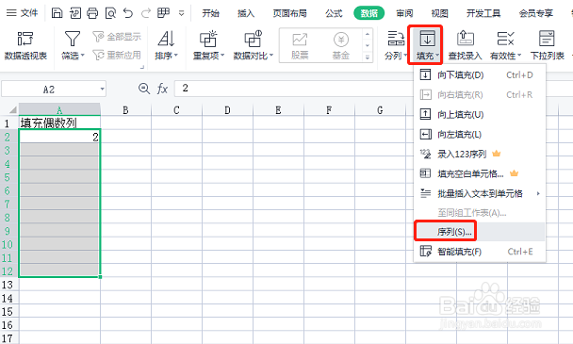Expand the data types gallery arrow
This screenshot has height=344, width=573.
pos(368,57)
